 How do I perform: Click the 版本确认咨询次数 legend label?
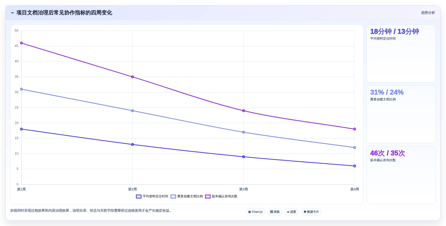(x=225, y=197)
